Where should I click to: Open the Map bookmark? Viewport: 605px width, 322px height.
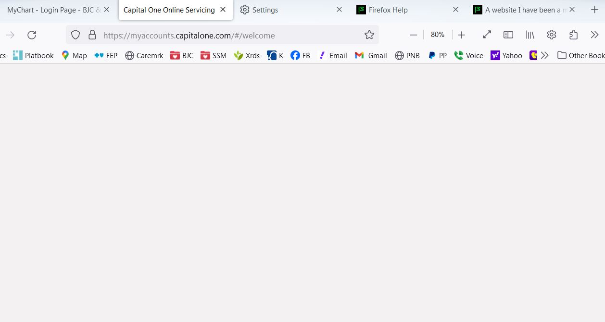pyautogui.click(x=75, y=55)
